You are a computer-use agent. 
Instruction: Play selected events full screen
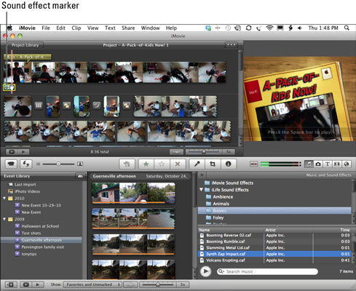26,284
